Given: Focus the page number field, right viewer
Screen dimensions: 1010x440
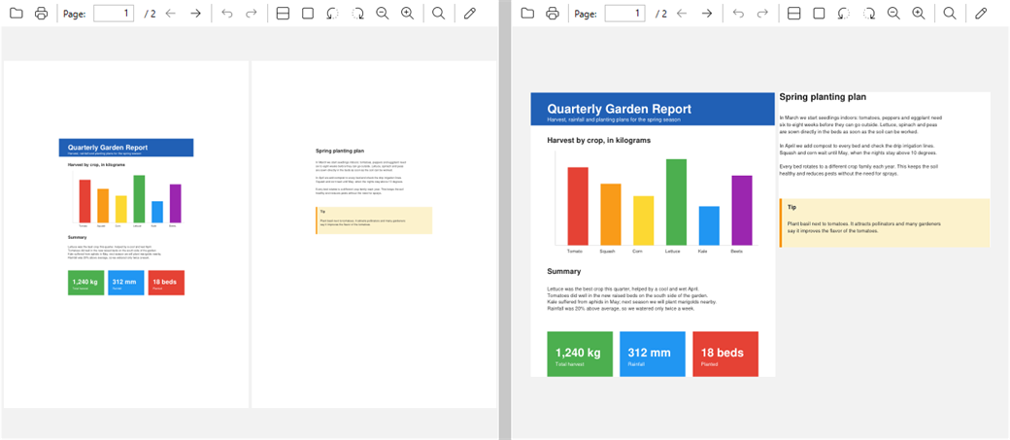Looking at the screenshot, I should coord(624,14).
